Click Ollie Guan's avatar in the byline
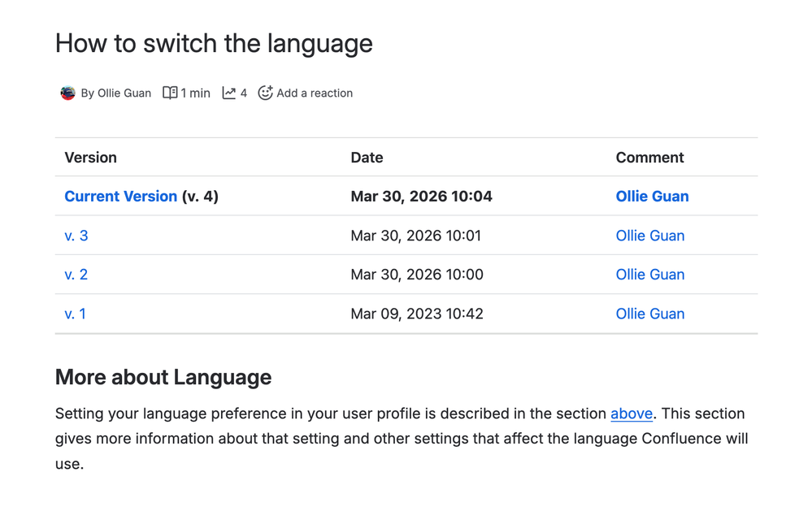 68,93
